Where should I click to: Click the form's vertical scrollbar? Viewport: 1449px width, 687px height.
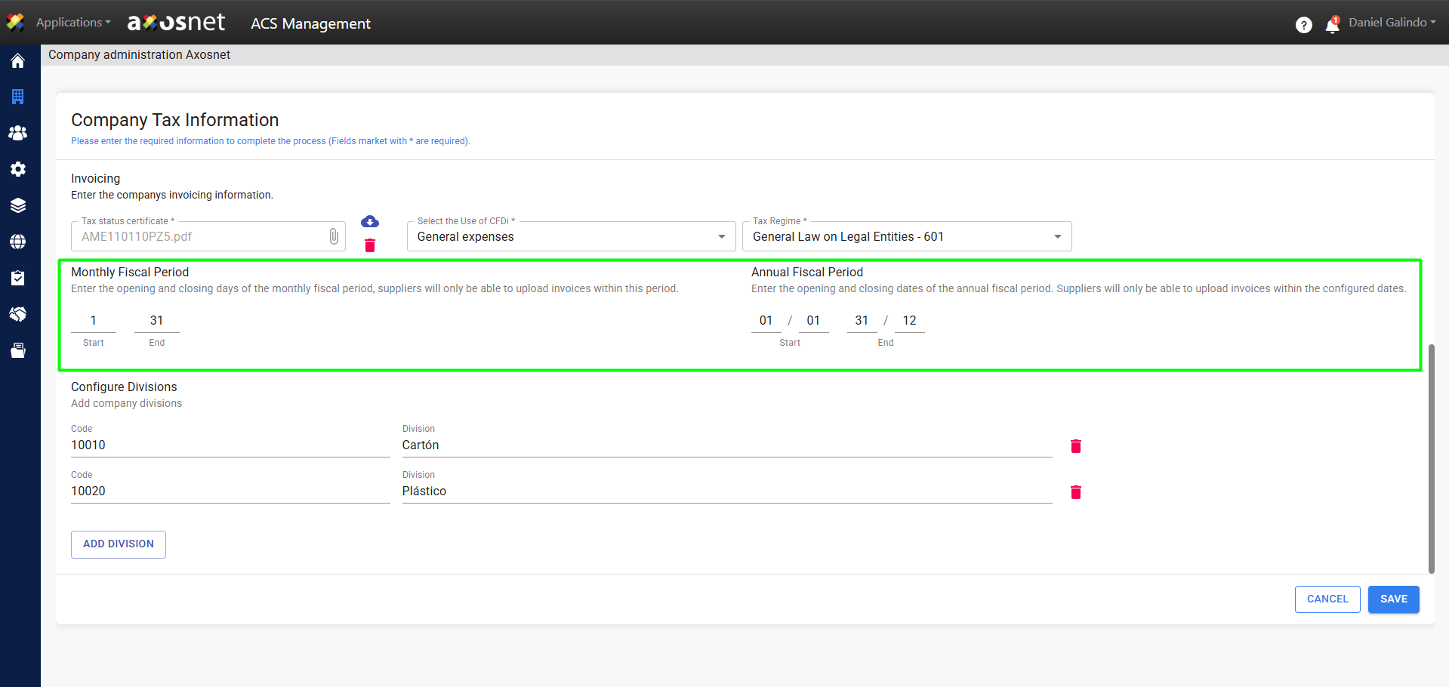[1432, 459]
